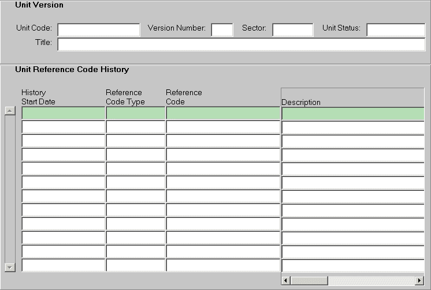Click second row History Start Date cell
This screenshot has height=290, width=431.
click(x=64, y=127)
